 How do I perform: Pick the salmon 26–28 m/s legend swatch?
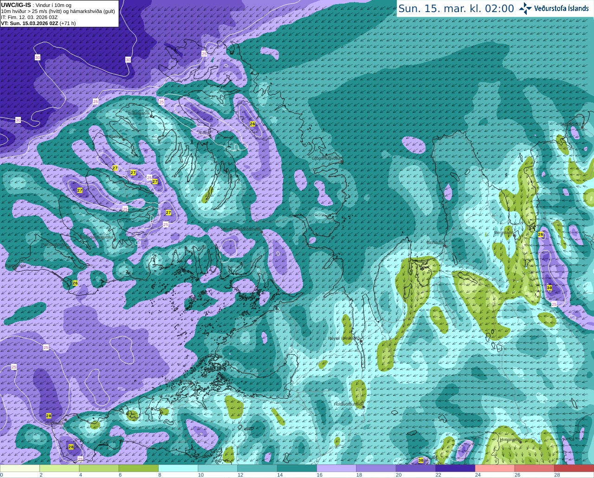coord(535,468)
